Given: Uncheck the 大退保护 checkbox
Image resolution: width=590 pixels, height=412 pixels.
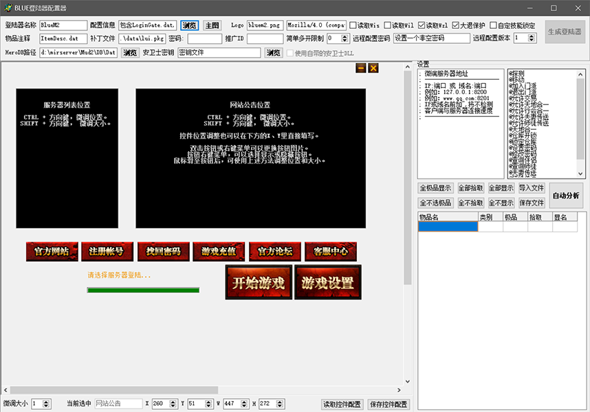Looking at the screenshot, I should tap(456, 25).
